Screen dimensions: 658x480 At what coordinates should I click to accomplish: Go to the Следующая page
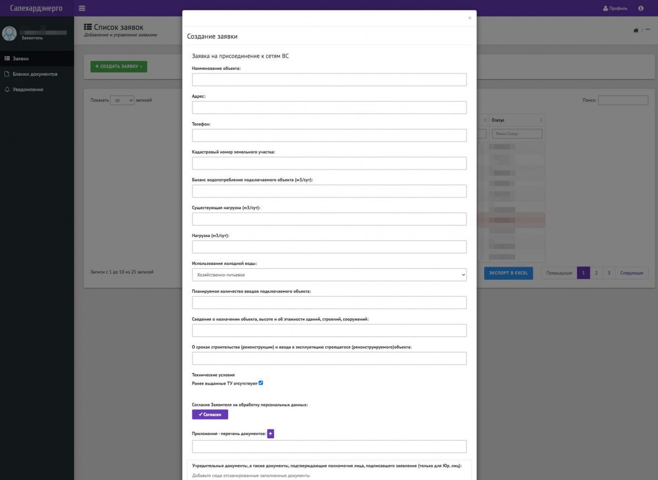(632, 273)
